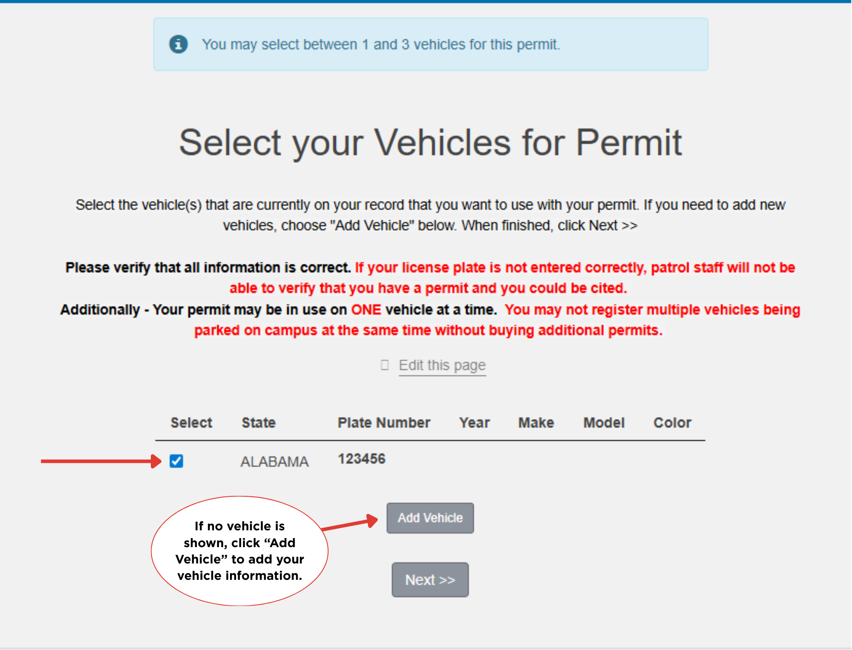The image size is (852, 650).
Task: Click the pencil icon beside Edit this page
Action: tap(385, 365)
